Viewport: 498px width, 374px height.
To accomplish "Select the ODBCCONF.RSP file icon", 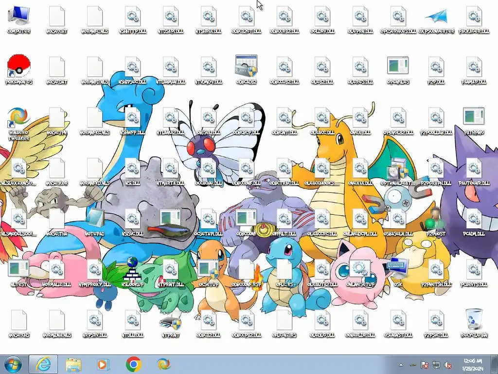I will click(x=246, y=269).
